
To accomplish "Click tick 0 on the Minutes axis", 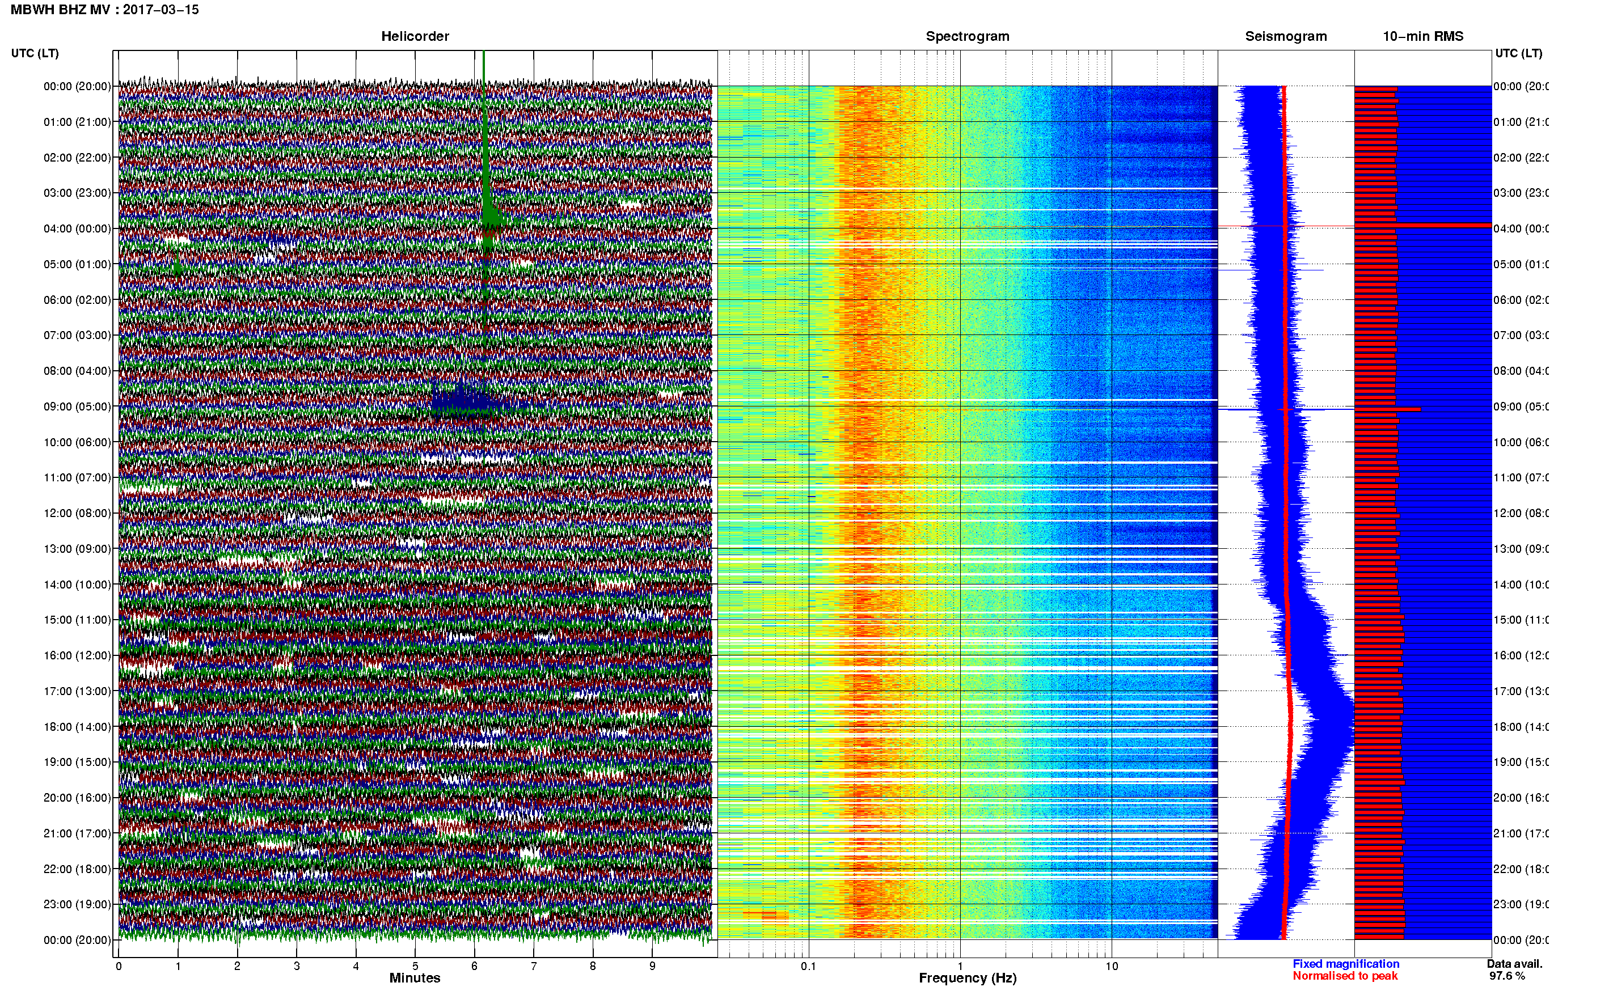I will pyautogui.click(x=119, y=966).
